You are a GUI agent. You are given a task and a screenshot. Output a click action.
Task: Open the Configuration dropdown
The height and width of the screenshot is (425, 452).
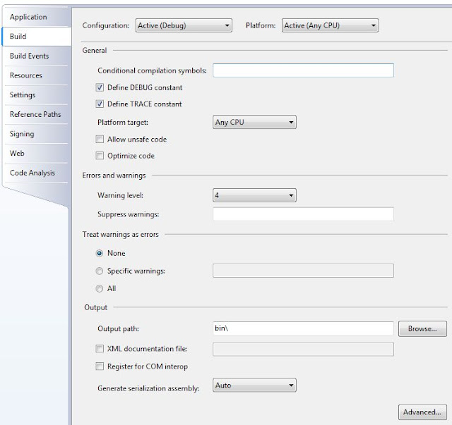[184, 25]
